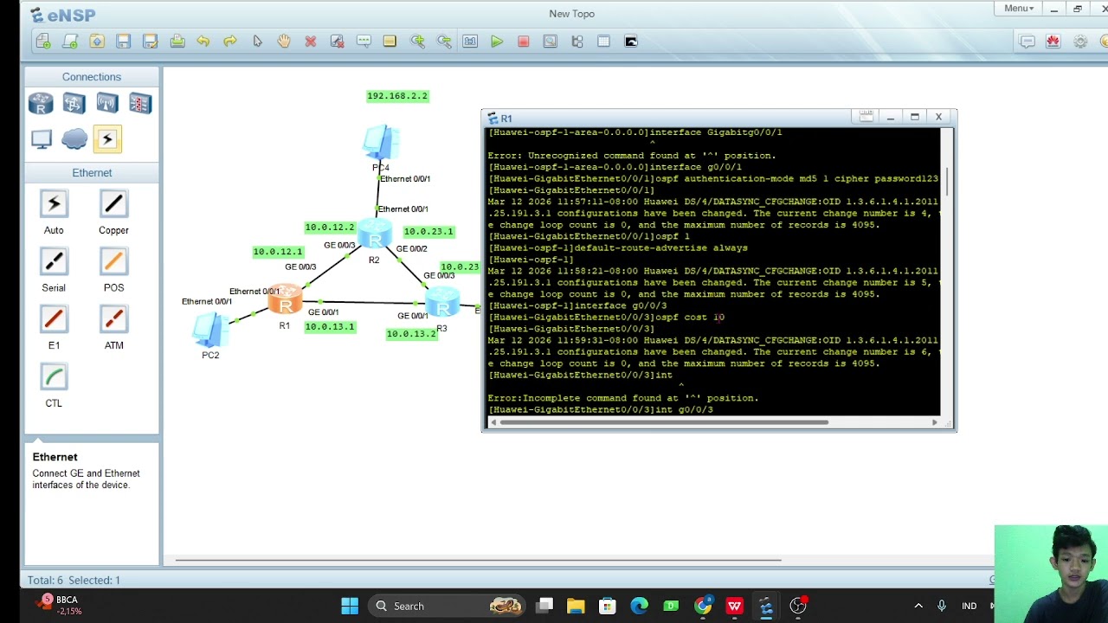The image size is (1108, 623).
Task: Click router R1 in the topology
Action: tap(285, 300)
